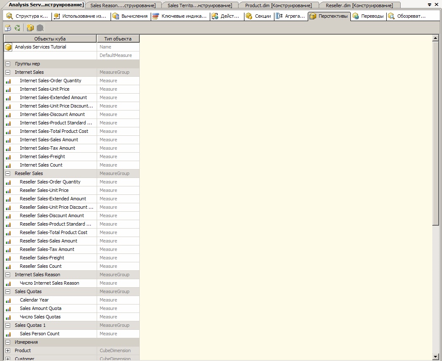The width and height of the screenshot is (442, 361).
Task: Click the grayed-out Delete Perspective toolbar icon
Action: pyautogui.click(x=40, y=28)
